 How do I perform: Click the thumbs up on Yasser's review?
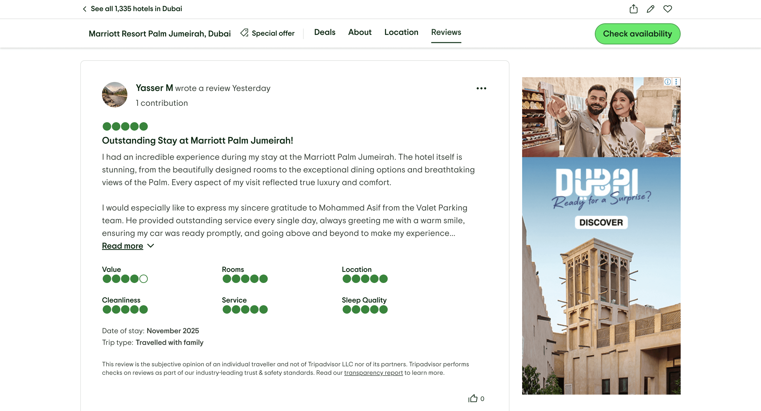(x=473, y=399)
